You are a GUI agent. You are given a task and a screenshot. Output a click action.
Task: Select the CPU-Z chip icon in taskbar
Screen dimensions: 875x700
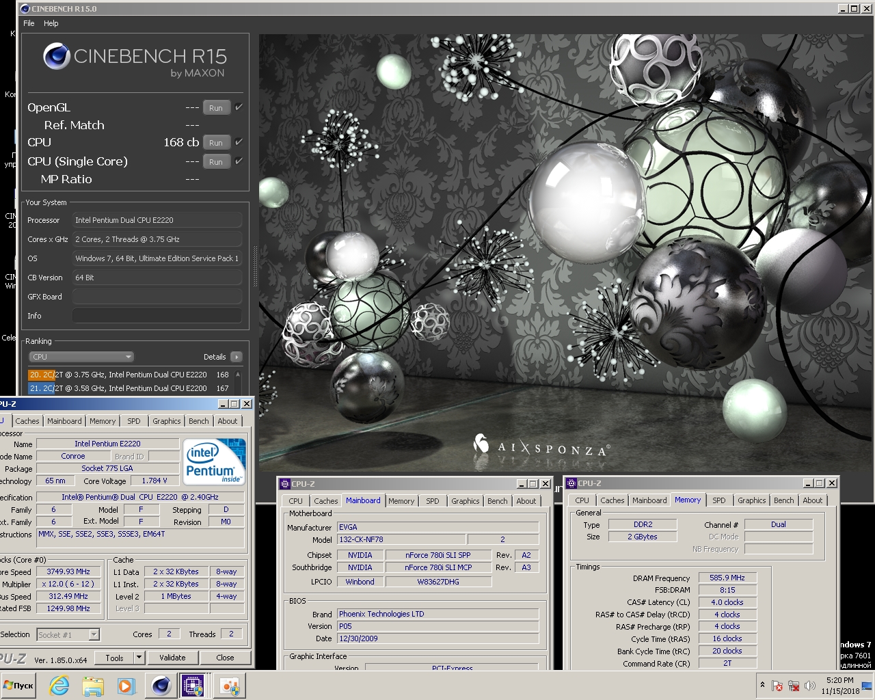pyautogui.click(x=193, y=685)
